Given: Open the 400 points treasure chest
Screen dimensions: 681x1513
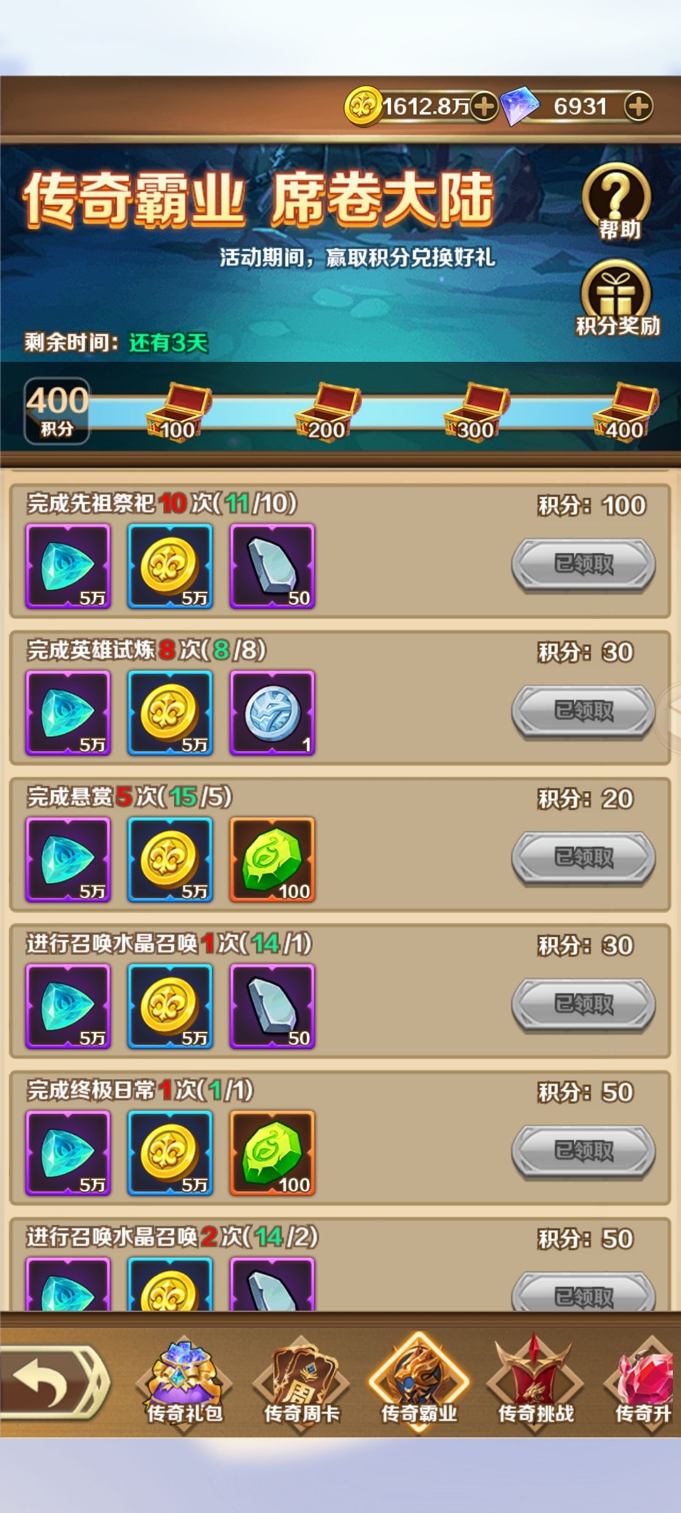Looking at the screenshot, I should (x=626, y=411).
